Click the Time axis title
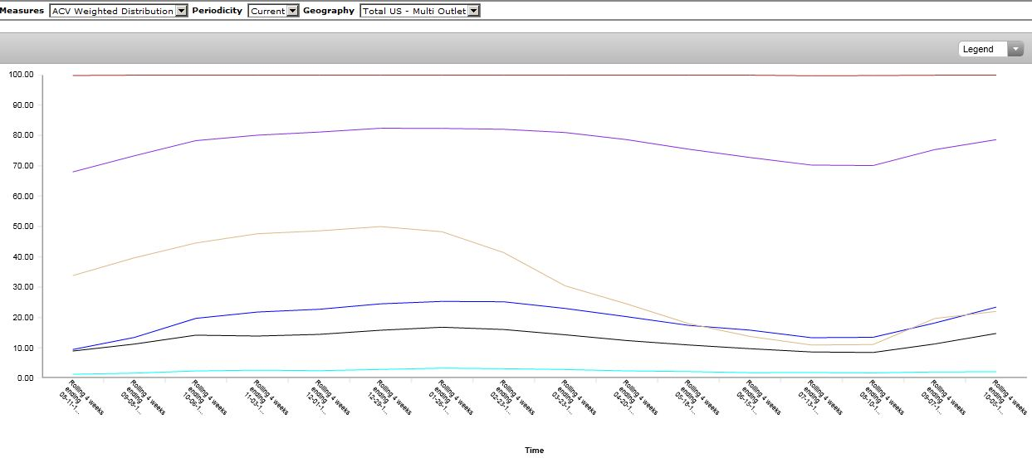Viewport: 1032px width, 463px height. [x=534, y=451]
